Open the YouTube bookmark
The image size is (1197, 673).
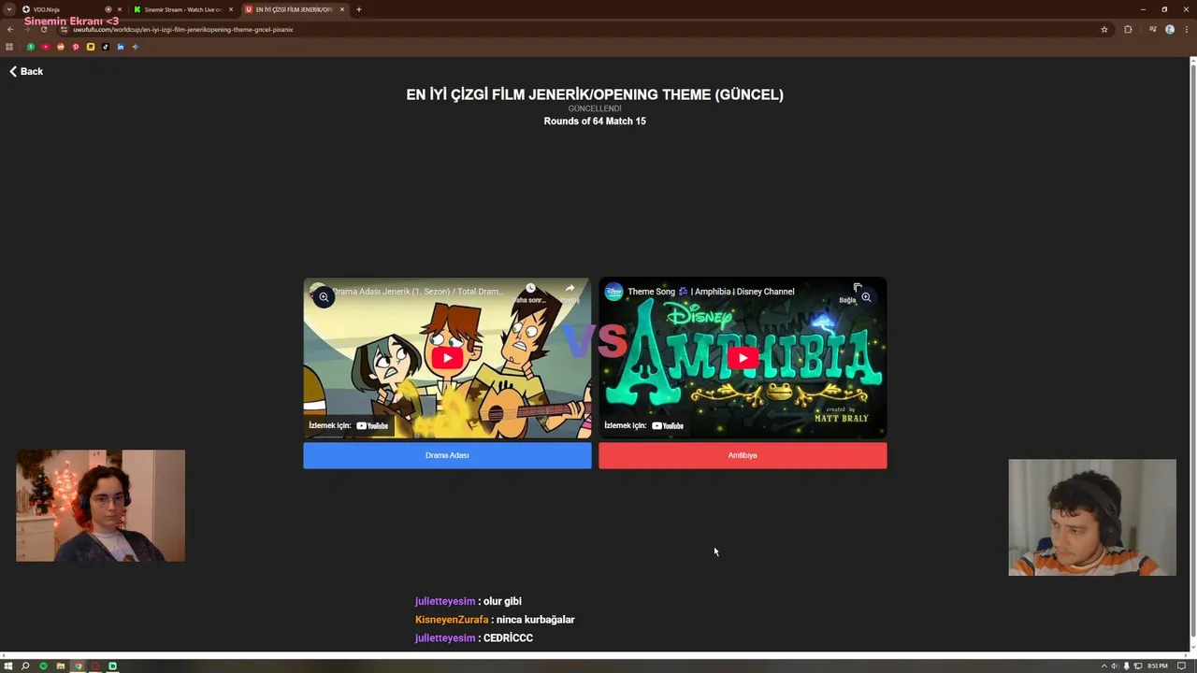click(46, 47)
